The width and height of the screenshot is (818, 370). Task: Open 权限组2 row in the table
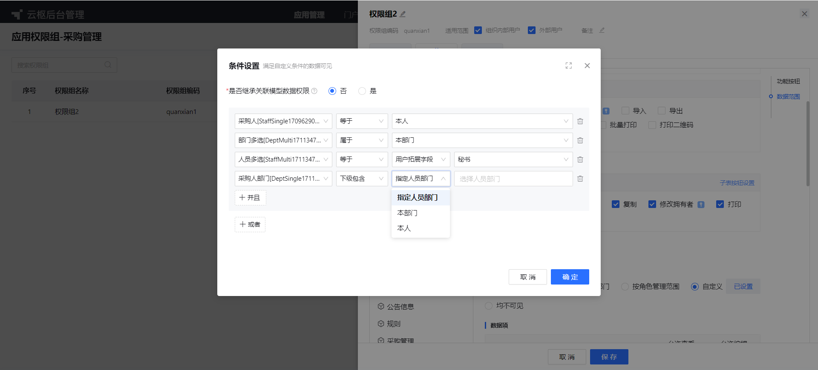pos(67,112)
